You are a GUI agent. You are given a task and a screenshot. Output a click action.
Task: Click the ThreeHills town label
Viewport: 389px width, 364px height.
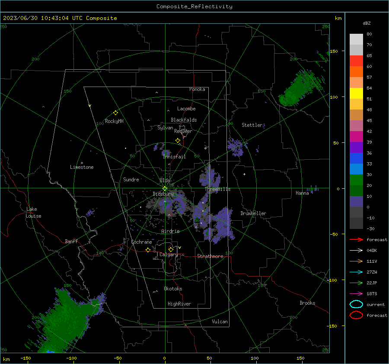[x=217, y=189]
